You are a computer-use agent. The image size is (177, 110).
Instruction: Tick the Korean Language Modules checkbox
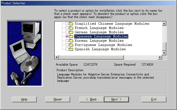67,41
